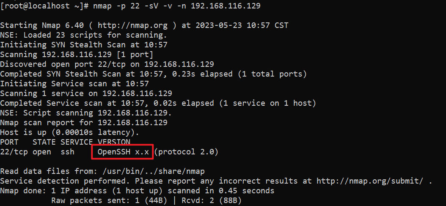The width and height of the screenshot is (446, 206).
Task: Click the IP in the Nmap scan report line
Action: [x=132, y=123]
